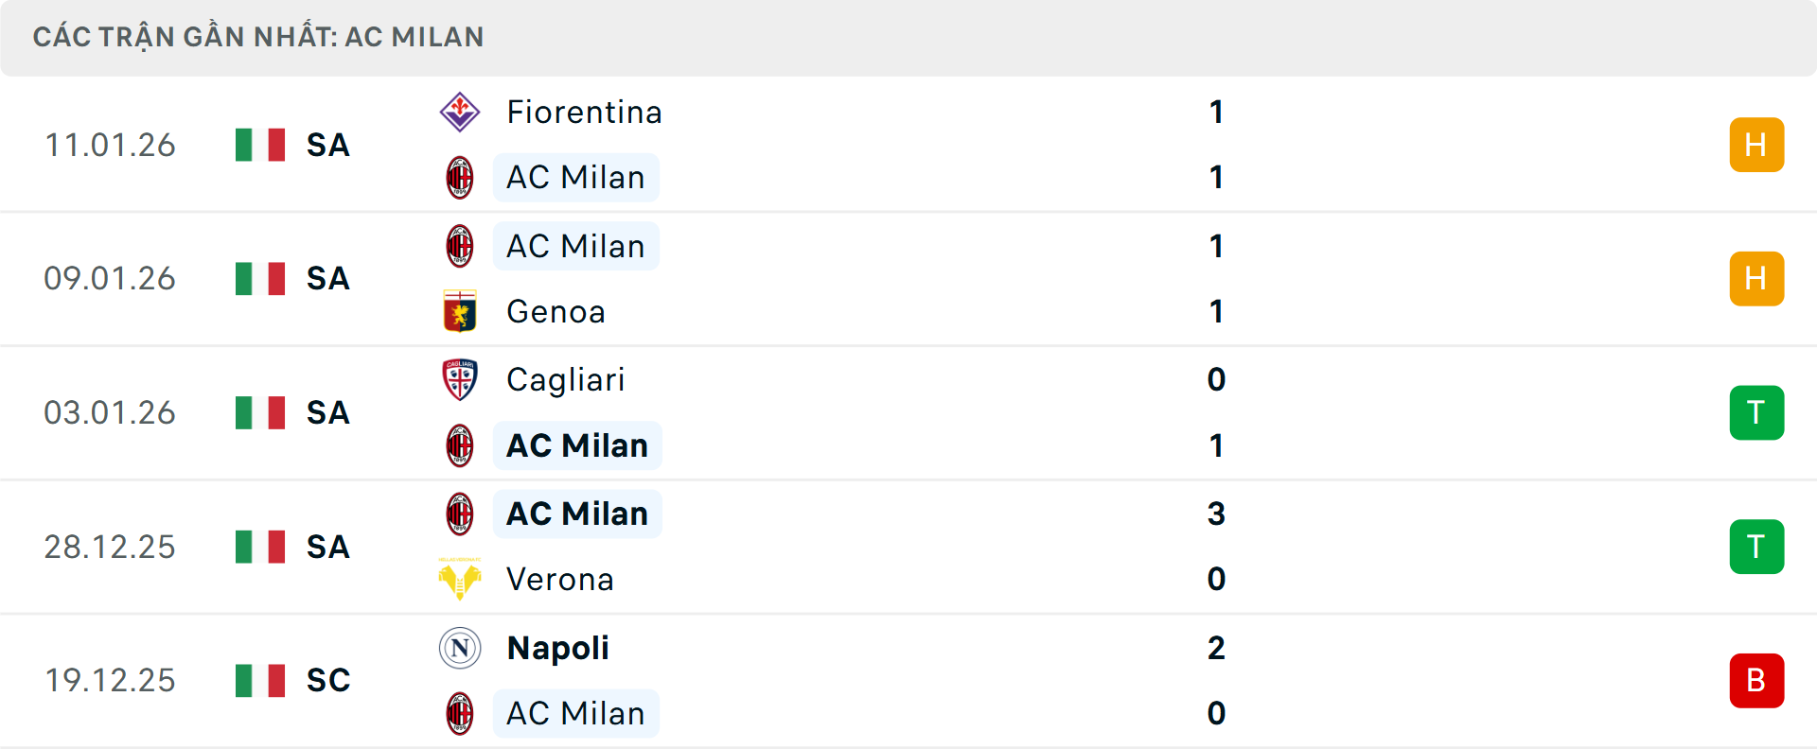The height and width of the screenshot is (749, 1817).
Task: Click the Napoli team name
Action: click(556, 648)
